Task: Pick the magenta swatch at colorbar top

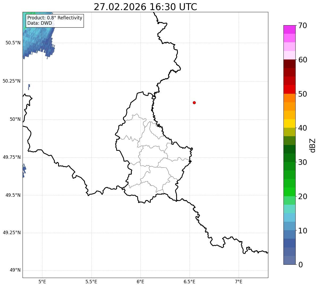Action: [289, 29]
